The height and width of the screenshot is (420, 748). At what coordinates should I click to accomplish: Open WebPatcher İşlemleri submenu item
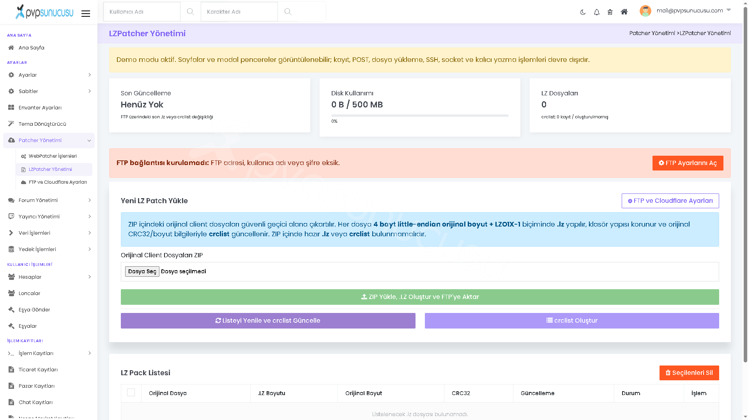tap(53, 156)
